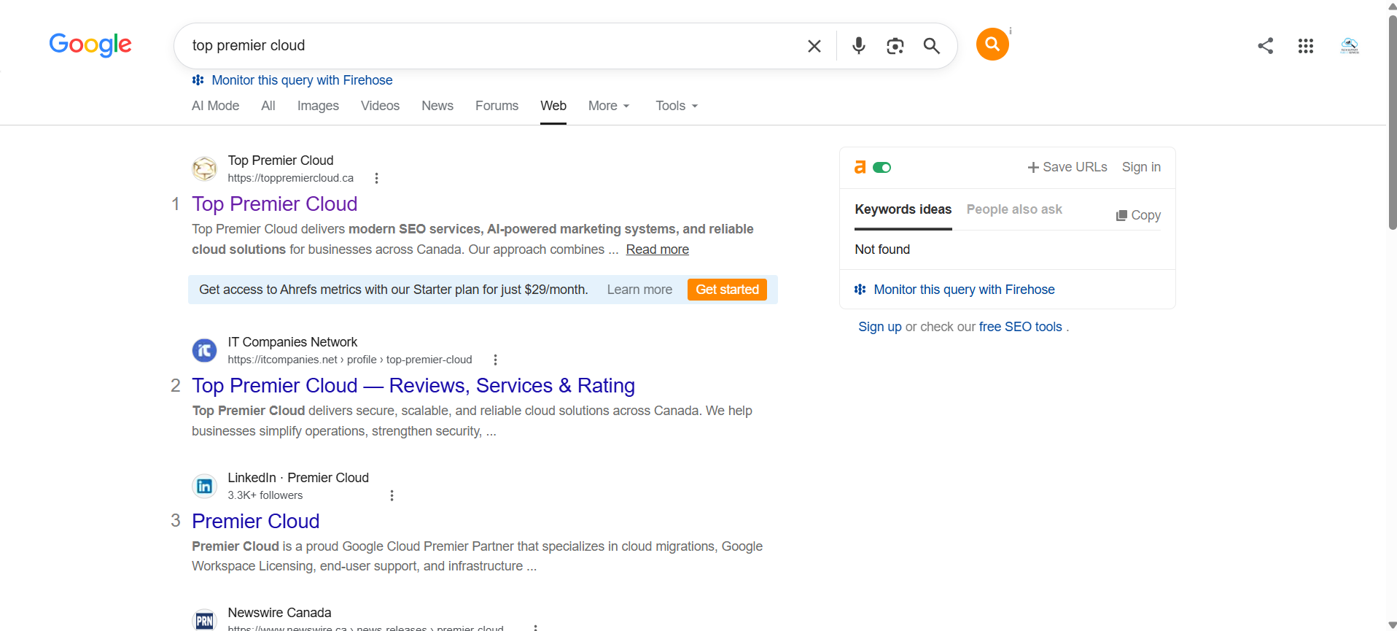Copy keyword ideas with Copy button
1397x631 pixels.
(x=1138, y=215)
